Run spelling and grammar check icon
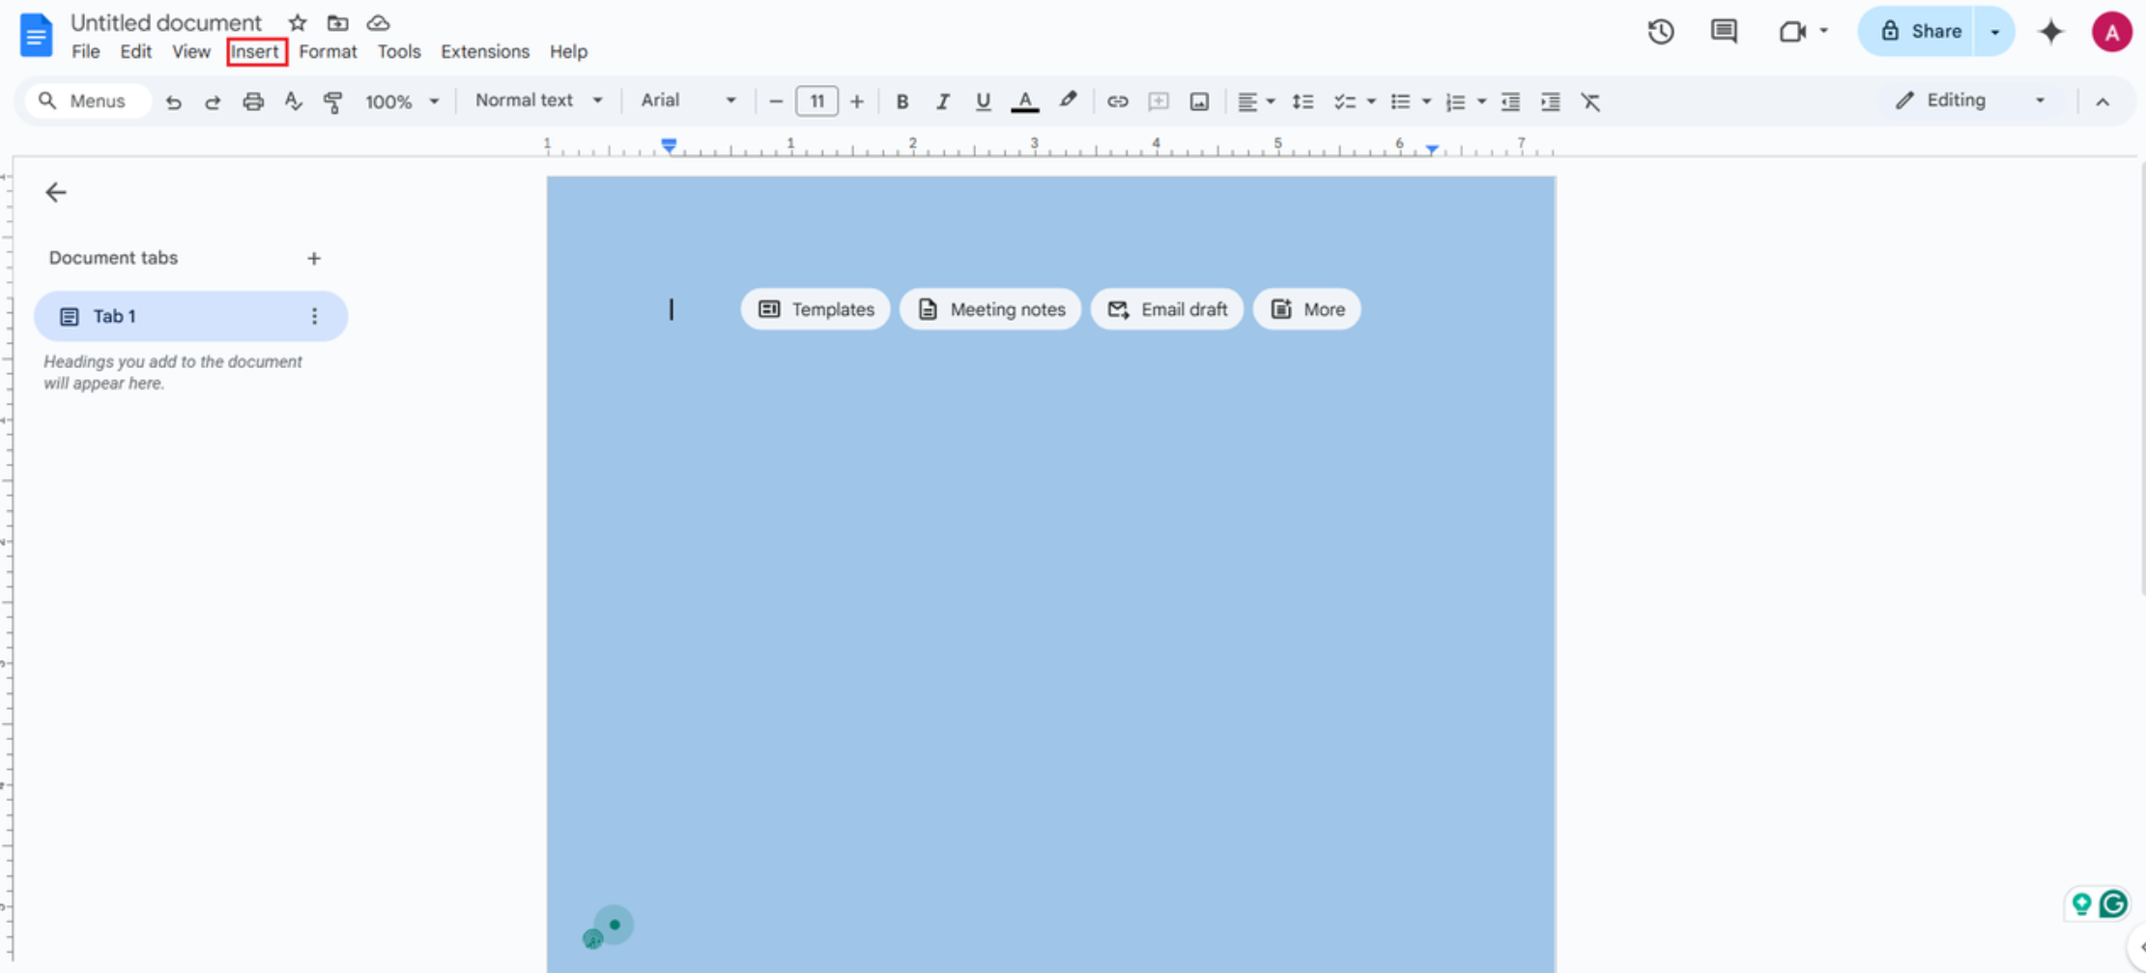The image size is (2146, 973). point(293,100)
